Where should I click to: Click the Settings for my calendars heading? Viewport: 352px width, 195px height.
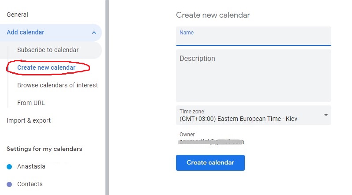(44, 149)
